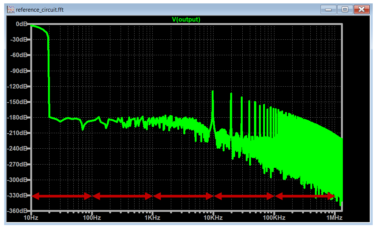Click red arrow spanning 10Hz to 100Hz
Image resolution: width=375 pixels, height=227 pixels.
(61, 196)
